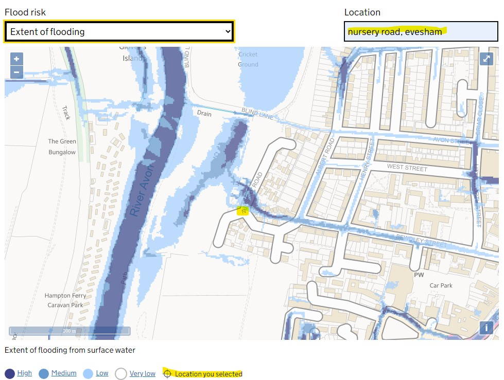Image resolution: width=504 pixels, height=380 pixels.
Task: Open the map information 'i' button
Action: click(486, 328)
